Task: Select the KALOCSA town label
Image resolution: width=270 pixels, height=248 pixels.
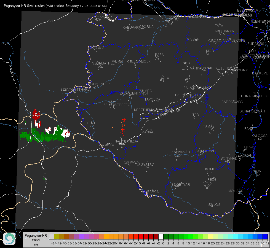Action: [259, 136]
